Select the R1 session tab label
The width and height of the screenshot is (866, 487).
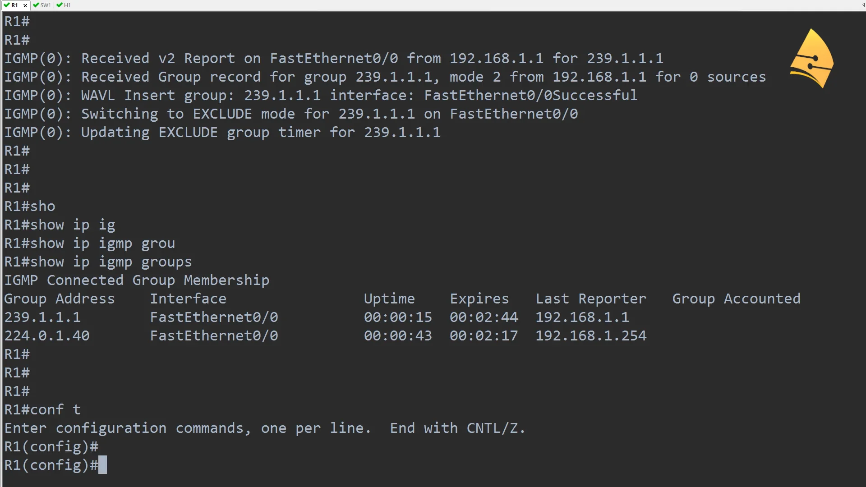pos(15,5)
